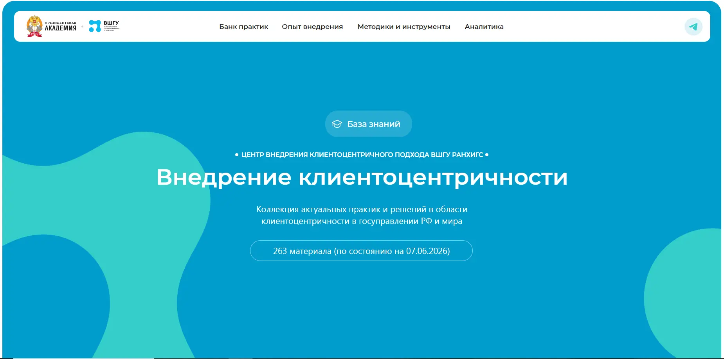Screen dimensions: 724x359
Task: Click the heading Внедрение клиентоцентричности
Action: [362, 177]
